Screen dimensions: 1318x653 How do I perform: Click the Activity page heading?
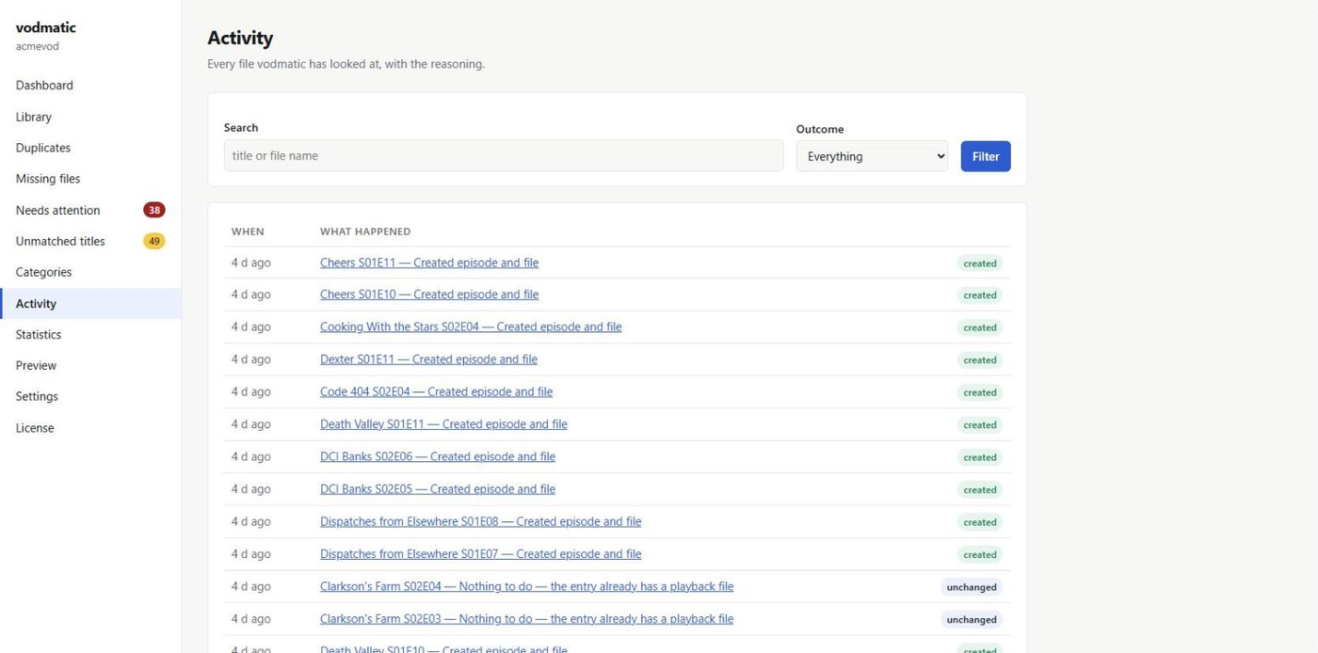click(x=240, y=38)
